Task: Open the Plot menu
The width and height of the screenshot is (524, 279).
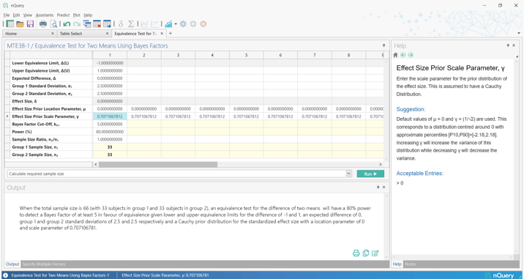Action: [77, 15]
